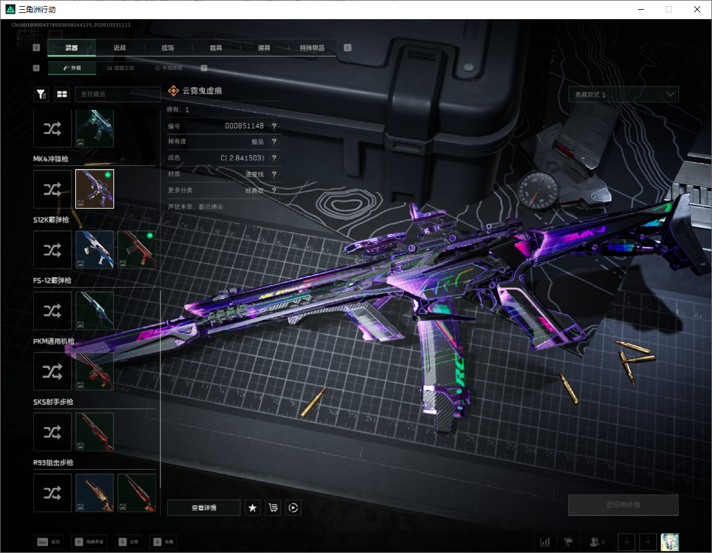Switch to the 武器工坊 sub-tab

click(120, 68)
